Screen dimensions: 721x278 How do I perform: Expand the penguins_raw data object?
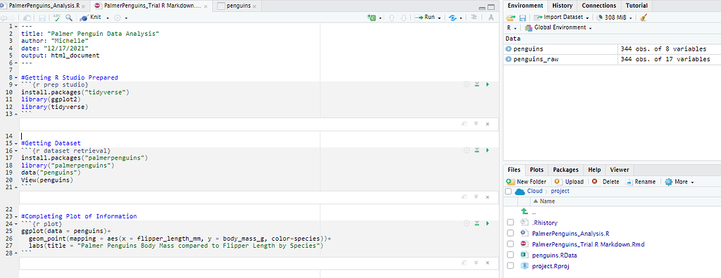508,59
